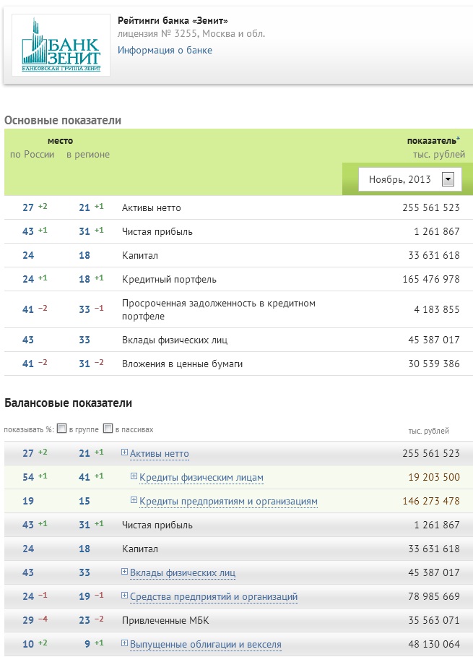
Task: Expand plus icon next to Вклады физических лиц
Action: pyautogui.click(x=125, y=572)
